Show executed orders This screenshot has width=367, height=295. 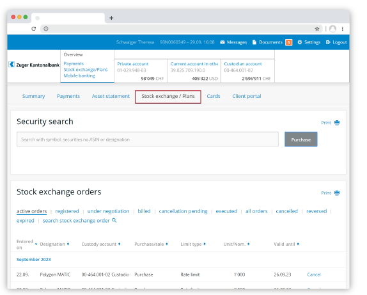tap(226, 211)
